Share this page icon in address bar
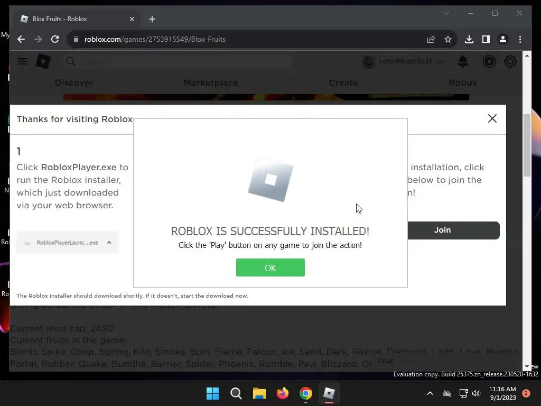Viewport: 541px width, 406px height. [x=431, y=39]
